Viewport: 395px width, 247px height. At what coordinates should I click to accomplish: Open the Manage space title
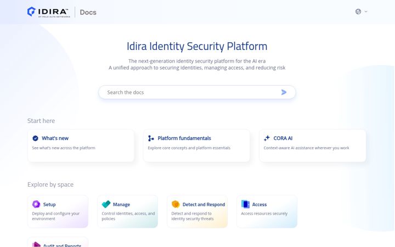[121, 204]
